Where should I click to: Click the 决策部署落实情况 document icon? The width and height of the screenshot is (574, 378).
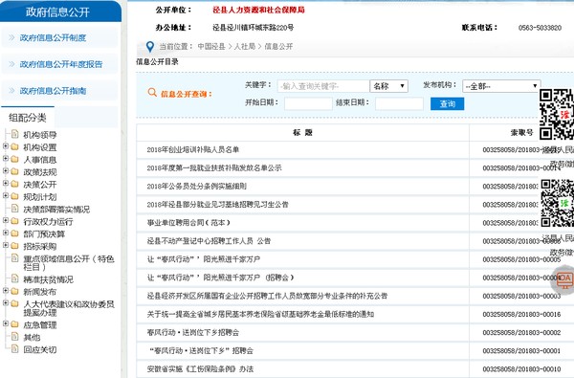tap(14, 209)
